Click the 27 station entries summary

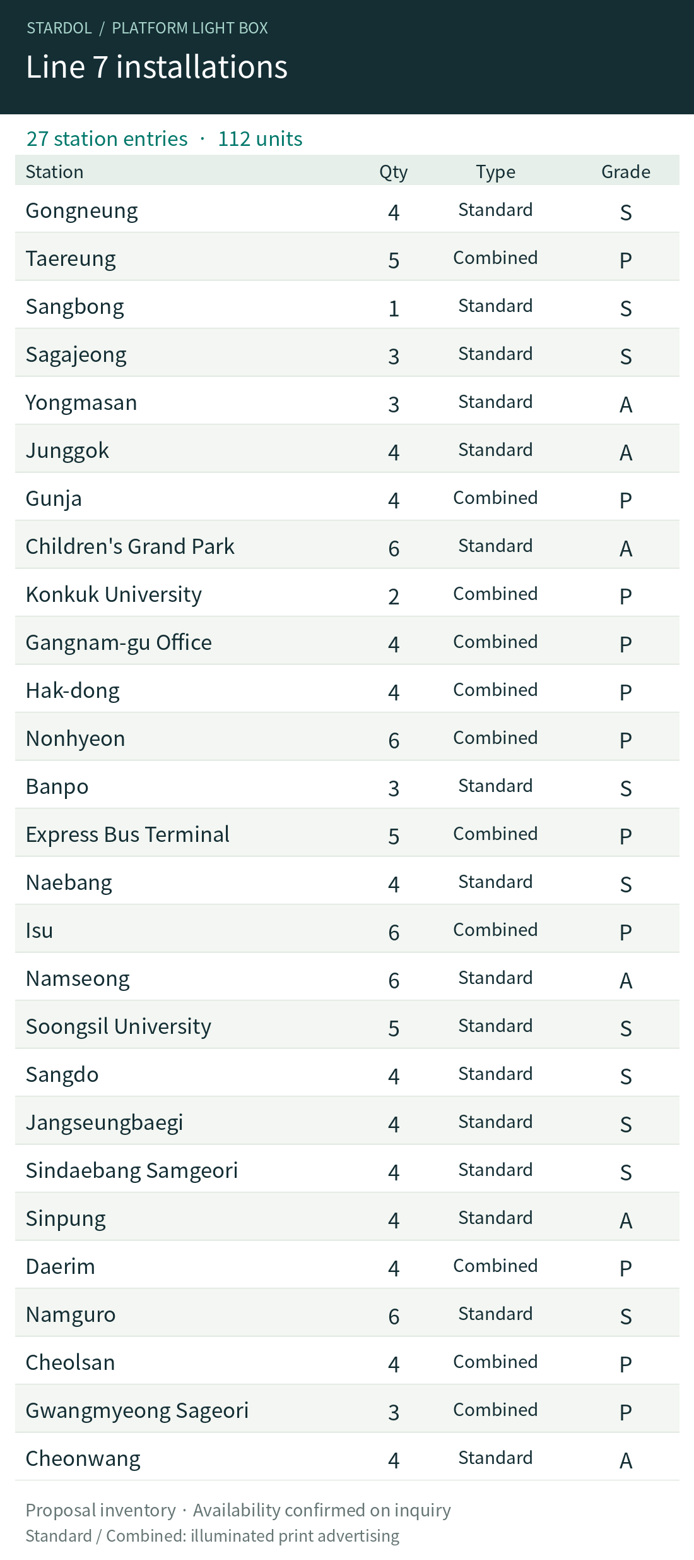tap(107, 139)
